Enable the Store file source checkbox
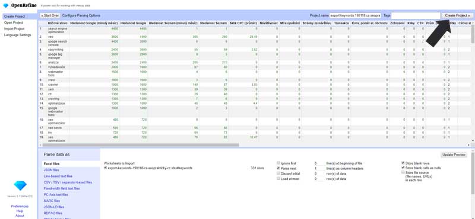This screenshot has height=219, width=475. (403, 172)
